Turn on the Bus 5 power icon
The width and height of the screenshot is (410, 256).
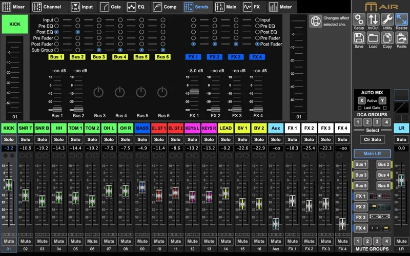click(141, 92)
